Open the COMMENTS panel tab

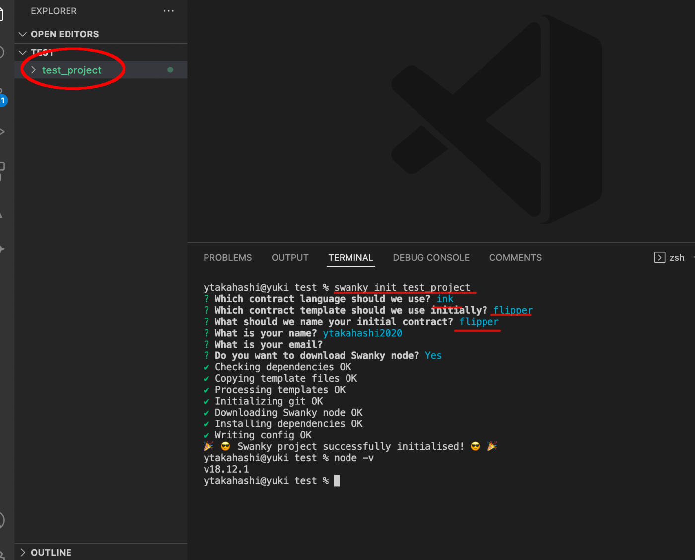coord(515,258)
